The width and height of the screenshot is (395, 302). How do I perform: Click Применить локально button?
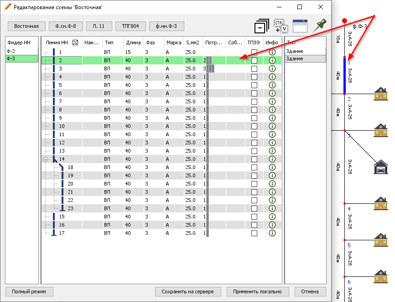257,291
